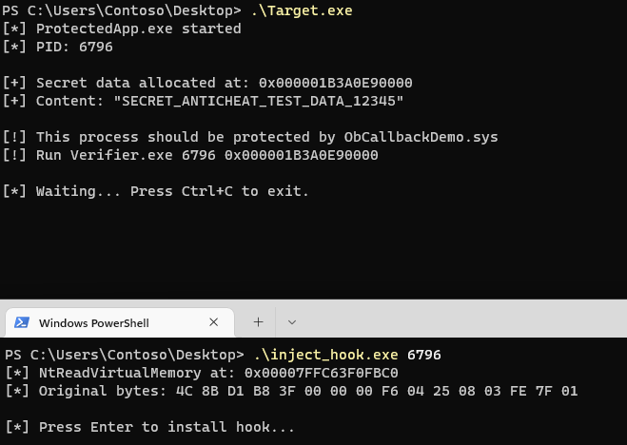This screenshot has width=627, height=445.
Task: Click the "Waiting... Press Ctrl+C to exit" line
Action: 157,191
